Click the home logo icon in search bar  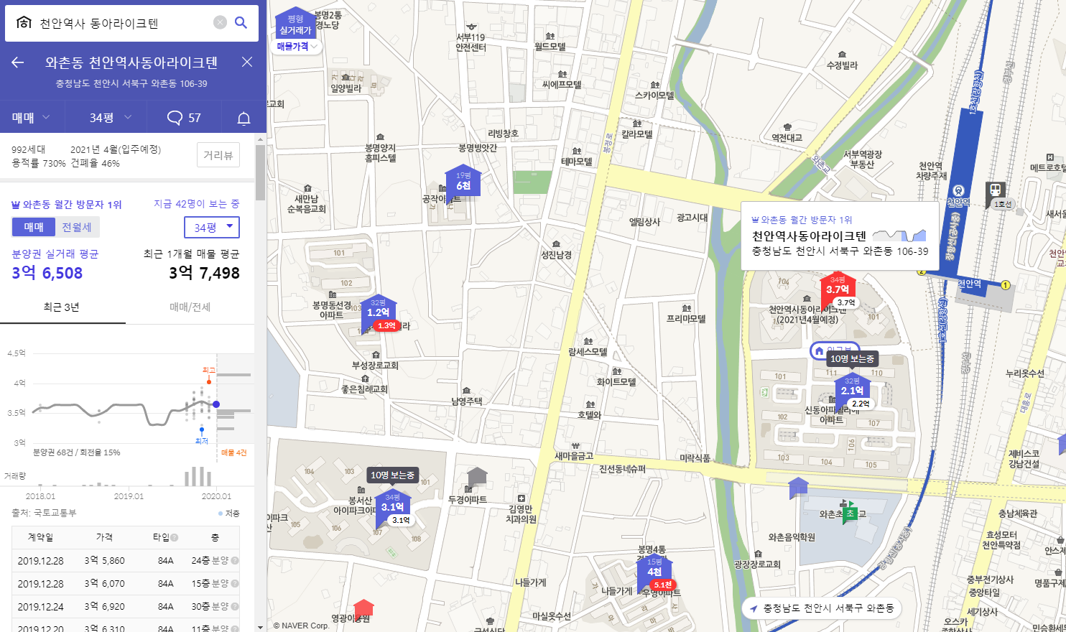pyautogui.click(x=24, y=22)
